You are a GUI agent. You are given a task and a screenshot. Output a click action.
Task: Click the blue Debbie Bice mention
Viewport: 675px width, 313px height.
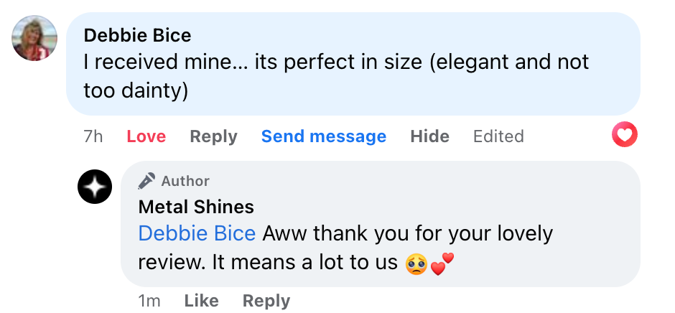coord(197,233)
